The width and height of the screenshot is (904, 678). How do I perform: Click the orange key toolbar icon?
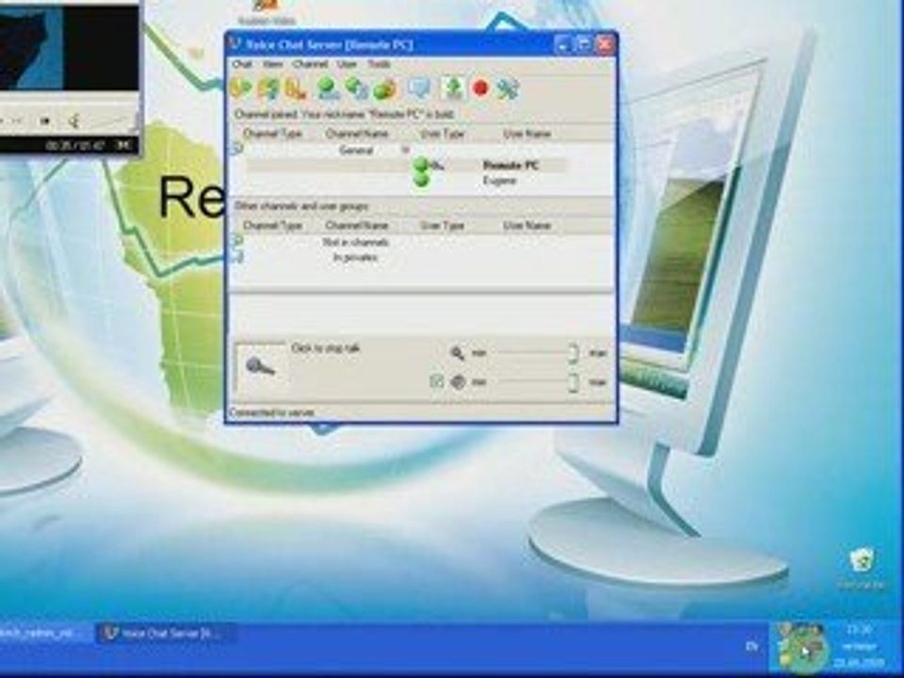click(295, 89)
